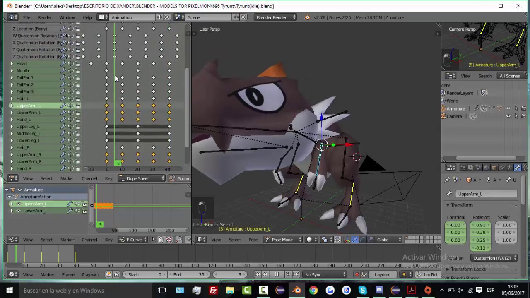Toggle the modifier wrench on the Head channel
530x298 pixels.
[x=63, y=64]
